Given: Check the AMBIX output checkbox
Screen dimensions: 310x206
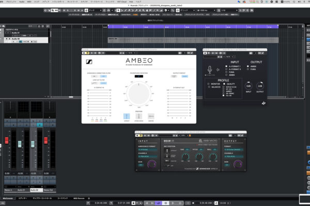Looking at the screenshot, I should [247, 66].
